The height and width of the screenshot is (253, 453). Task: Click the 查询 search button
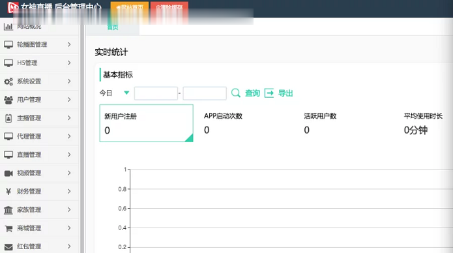(x=252, y=93)
